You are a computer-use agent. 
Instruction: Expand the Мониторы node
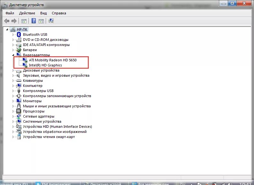[x=13, y=101]
